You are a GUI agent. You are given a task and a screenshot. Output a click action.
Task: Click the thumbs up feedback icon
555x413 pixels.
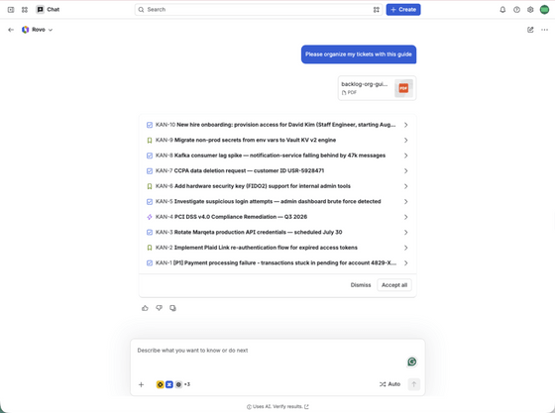point(145,308)
